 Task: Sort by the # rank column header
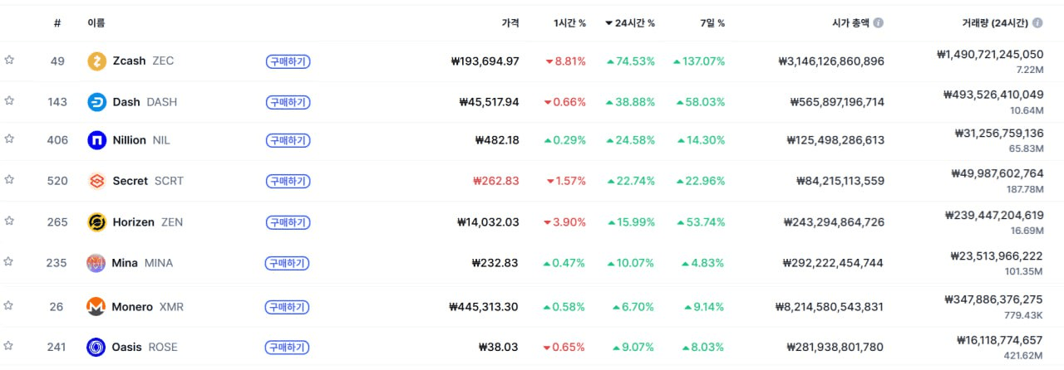[x=57, y=23]
